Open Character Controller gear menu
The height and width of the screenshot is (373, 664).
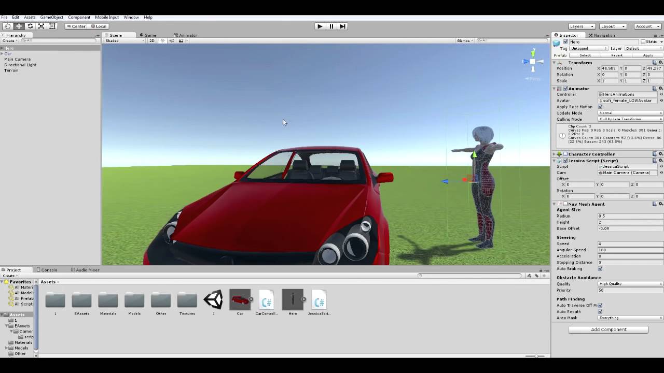coord(661,154)
